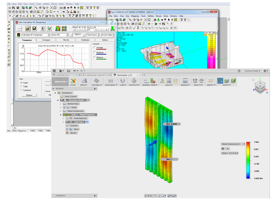Open the Modal Displacement Z dropdown

click(233, 144)
